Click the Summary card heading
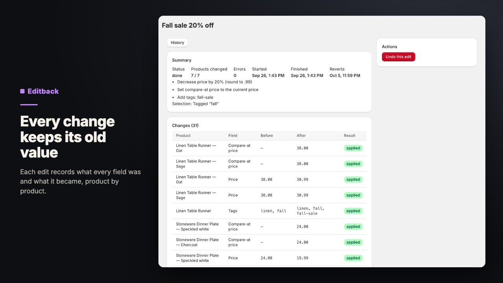 click(x=182, y=61)
